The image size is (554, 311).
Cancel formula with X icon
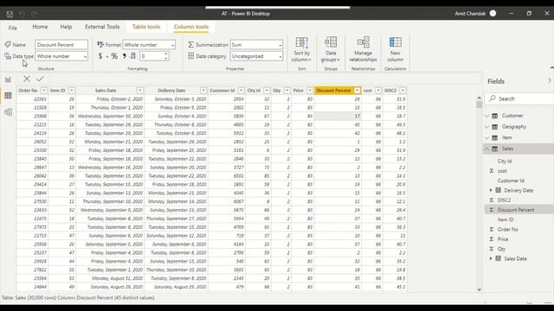[27, 79]
